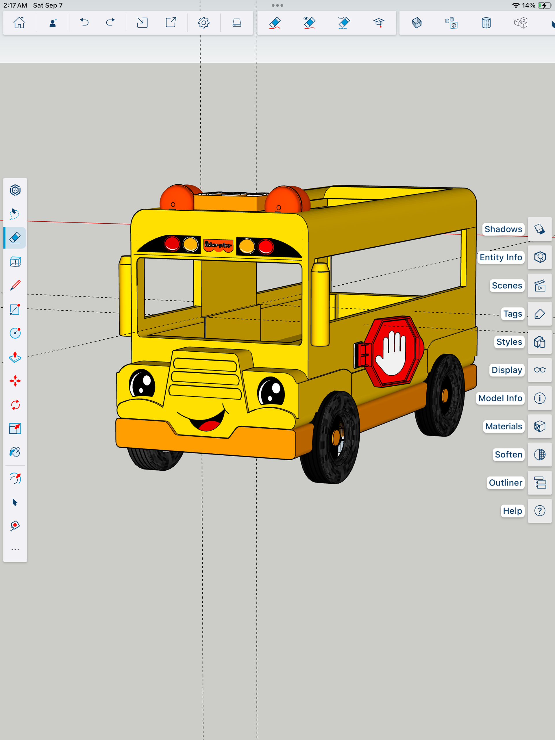The image size is (555, 740).
Task: Select the Move tool with red arrows
Action: (15, 381)
